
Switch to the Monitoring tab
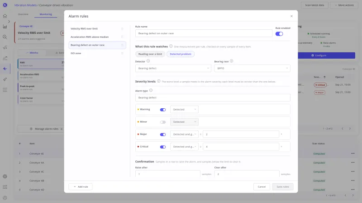46,14
